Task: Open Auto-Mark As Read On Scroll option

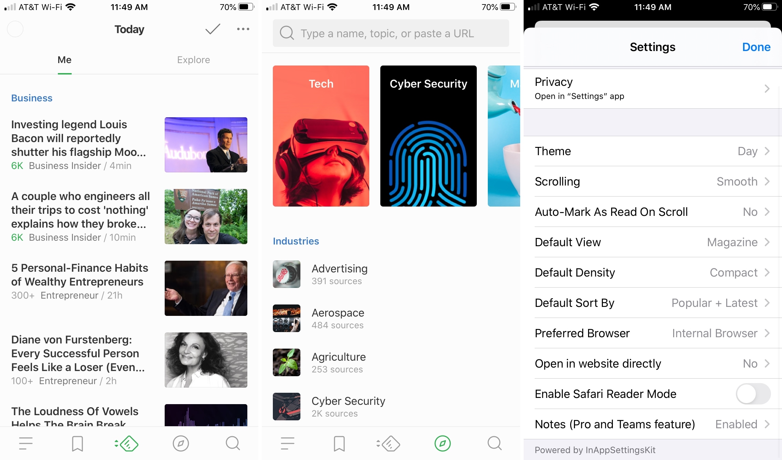Action: click(652, 212)
